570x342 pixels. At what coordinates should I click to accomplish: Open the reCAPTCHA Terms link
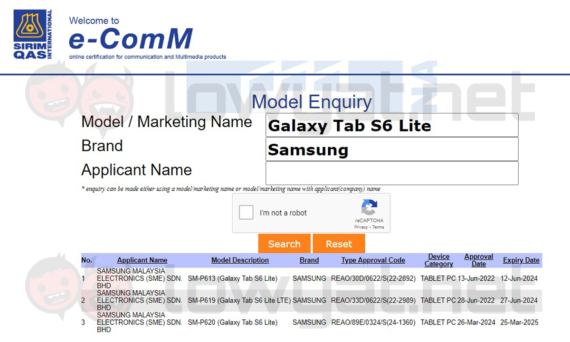[378, 227]
